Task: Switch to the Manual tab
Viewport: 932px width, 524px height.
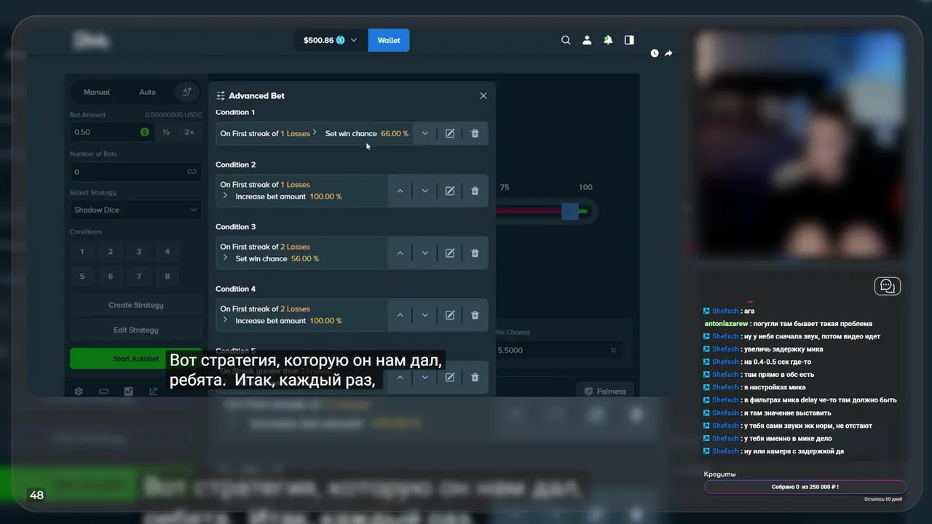Action: (97, 92)
